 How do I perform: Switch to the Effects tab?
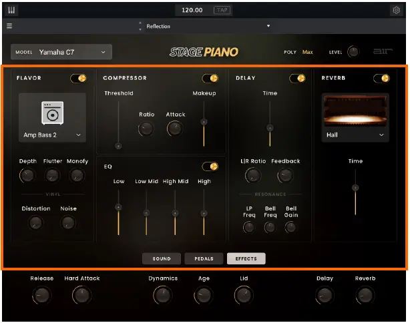(246, 258)
